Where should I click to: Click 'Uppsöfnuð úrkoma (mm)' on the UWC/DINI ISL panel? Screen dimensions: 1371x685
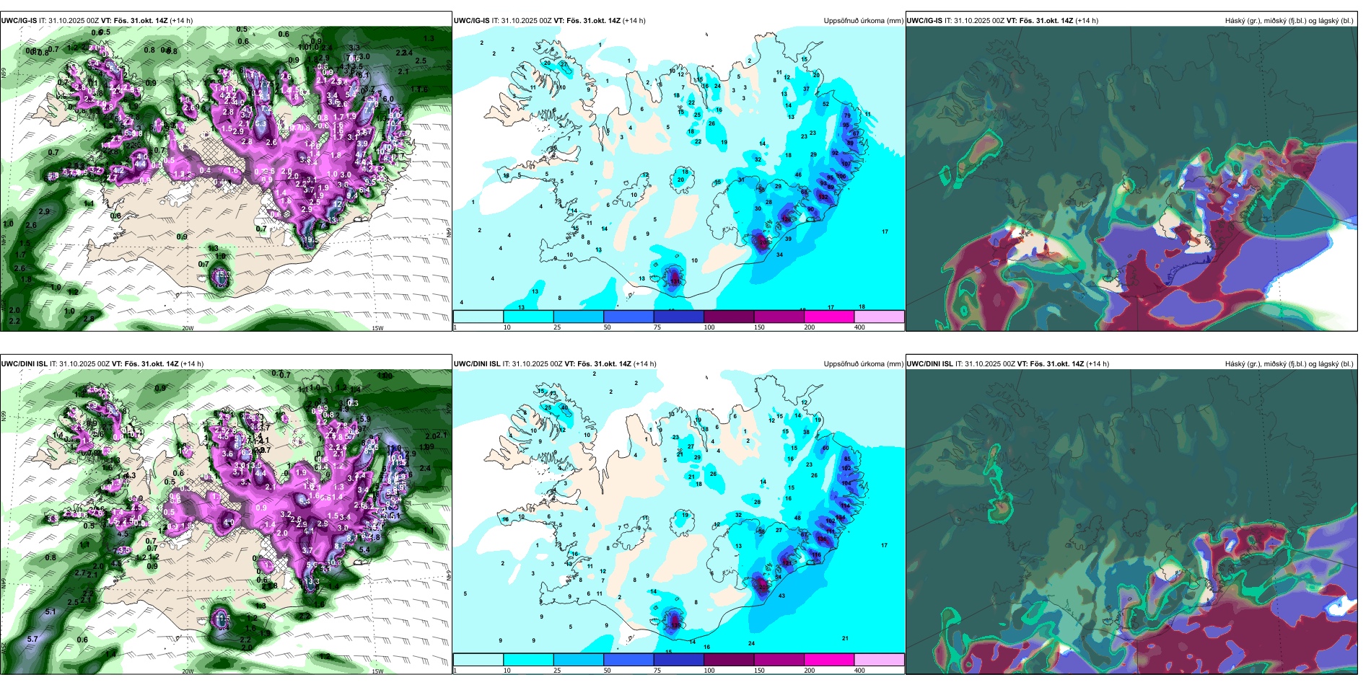[863, 364]
